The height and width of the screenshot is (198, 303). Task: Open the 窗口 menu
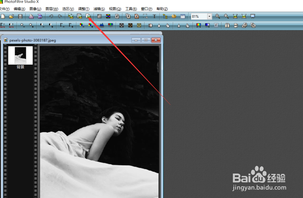[x=147, y=9]
